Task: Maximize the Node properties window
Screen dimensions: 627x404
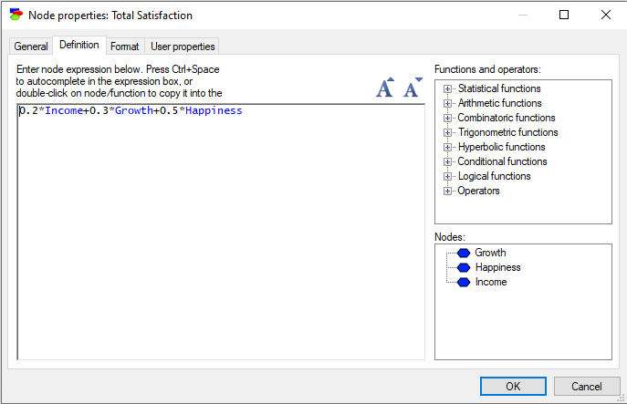Action: 564,15
